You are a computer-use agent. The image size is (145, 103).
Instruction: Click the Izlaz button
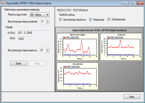tap(132, 97)
